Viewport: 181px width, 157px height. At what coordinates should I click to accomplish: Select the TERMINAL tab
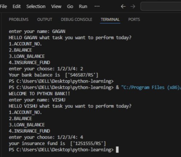110,19
